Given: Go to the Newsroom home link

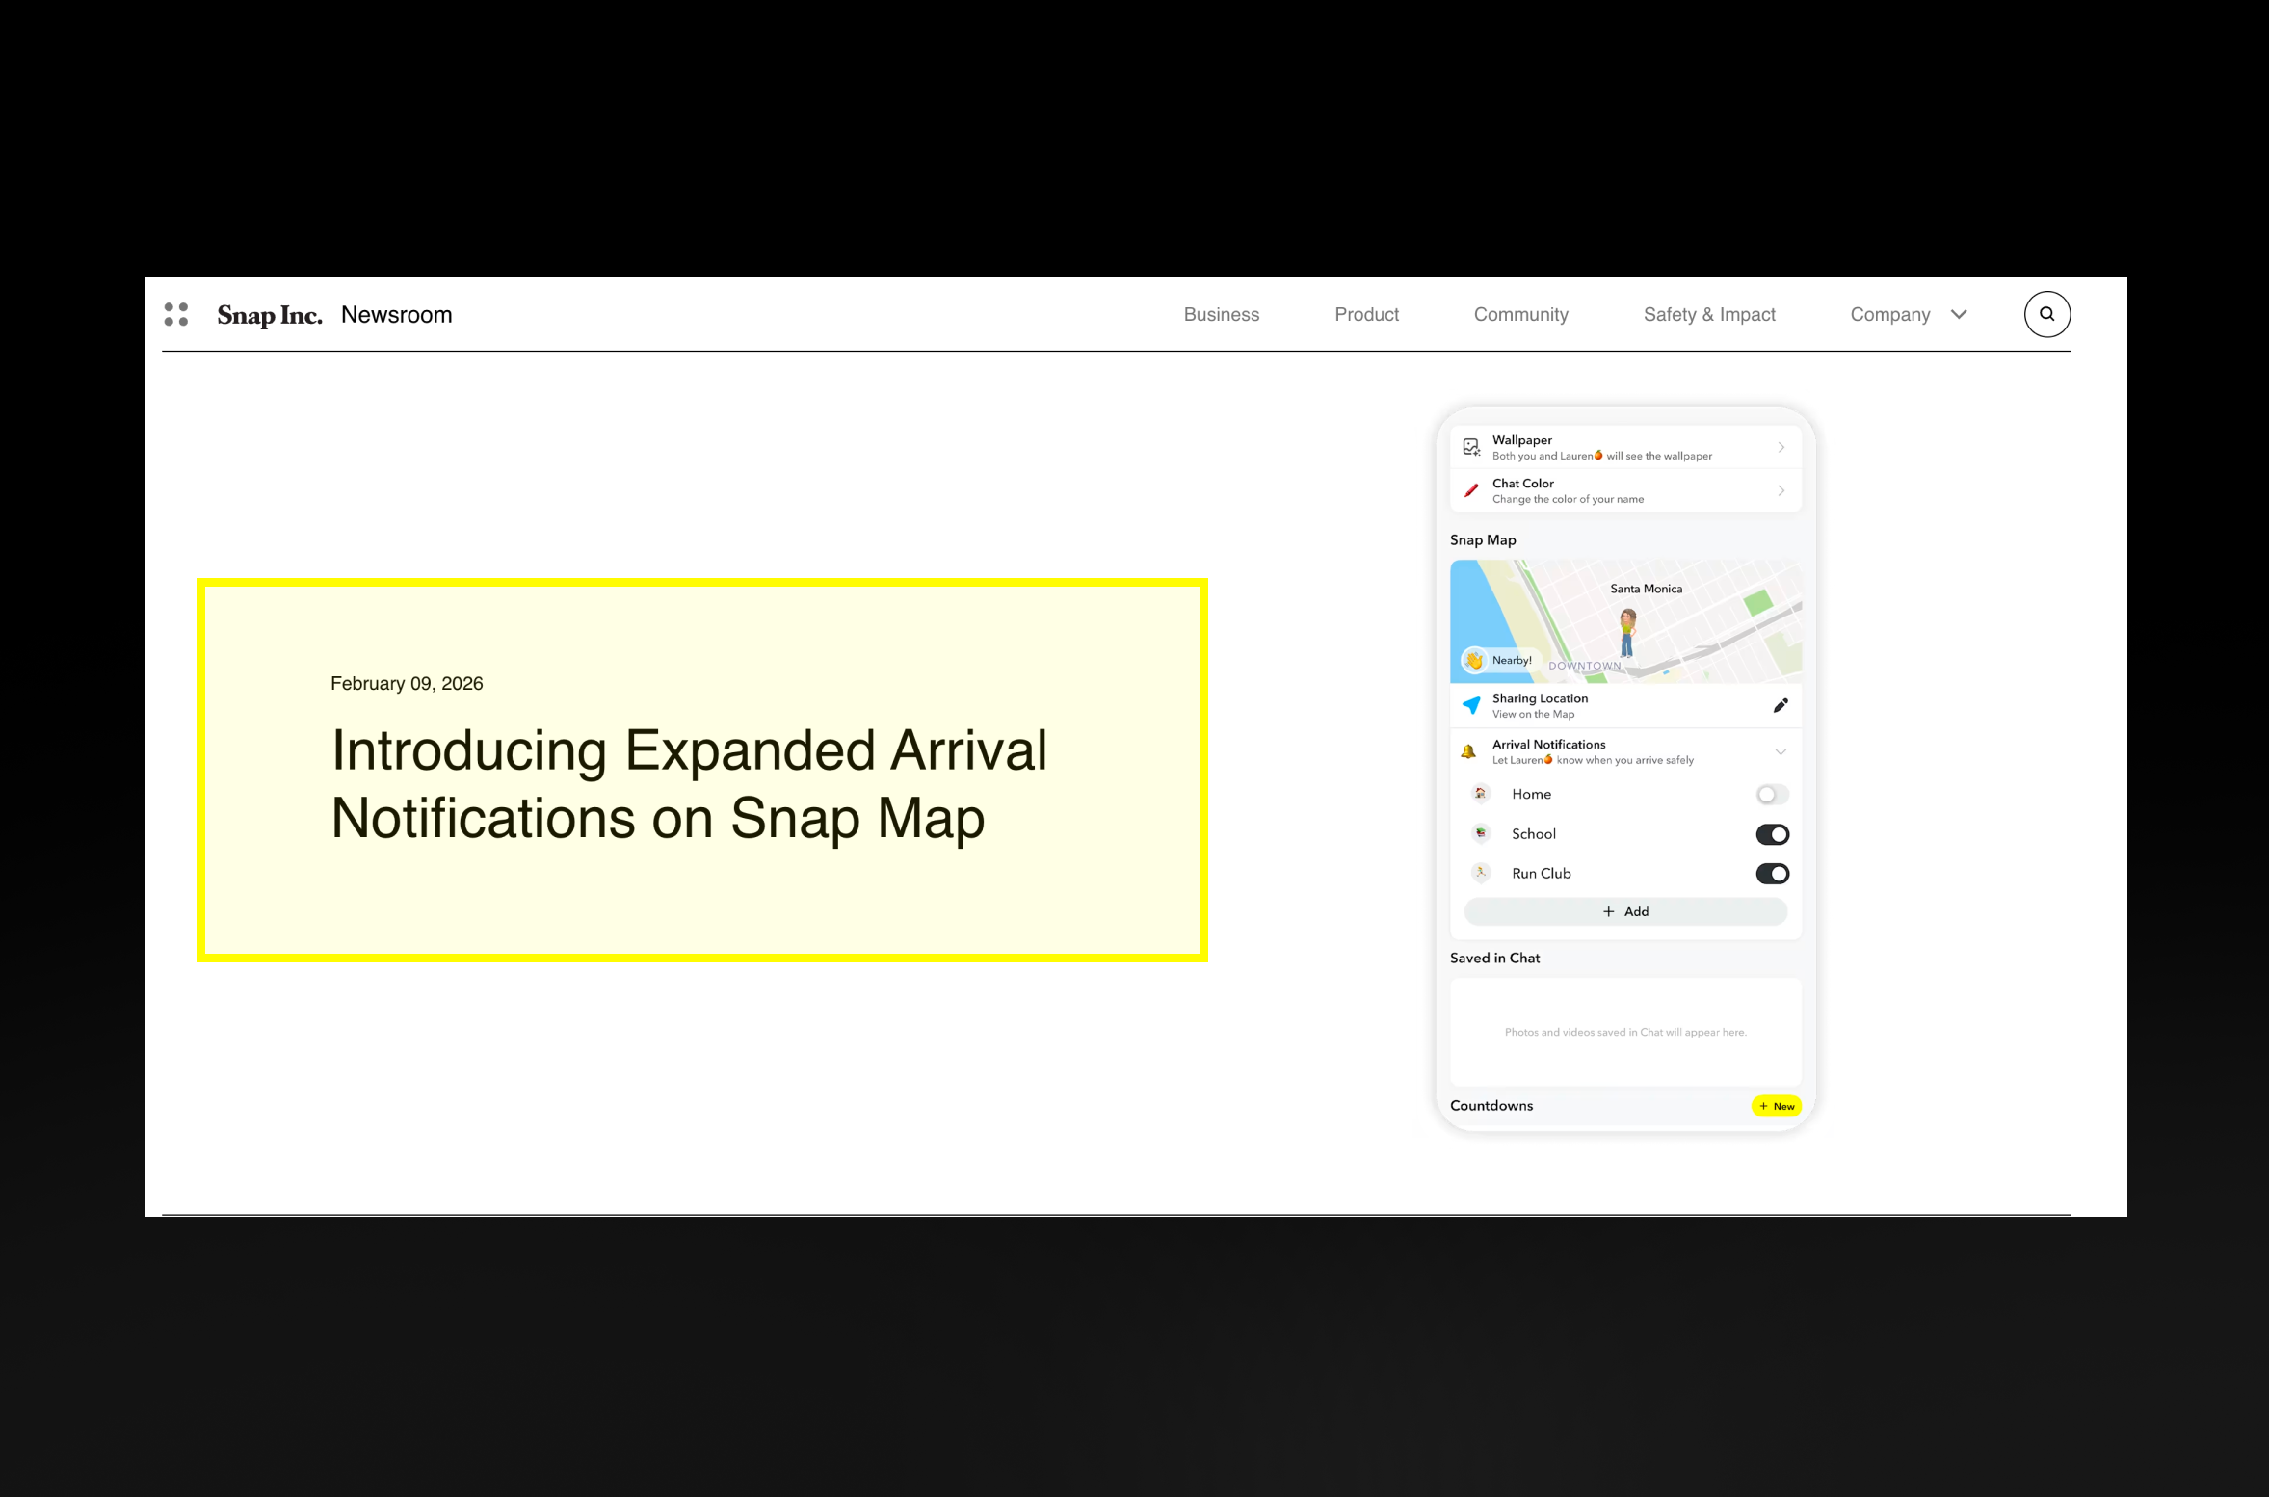Looking at the screenshot, I should pos(396,315).
